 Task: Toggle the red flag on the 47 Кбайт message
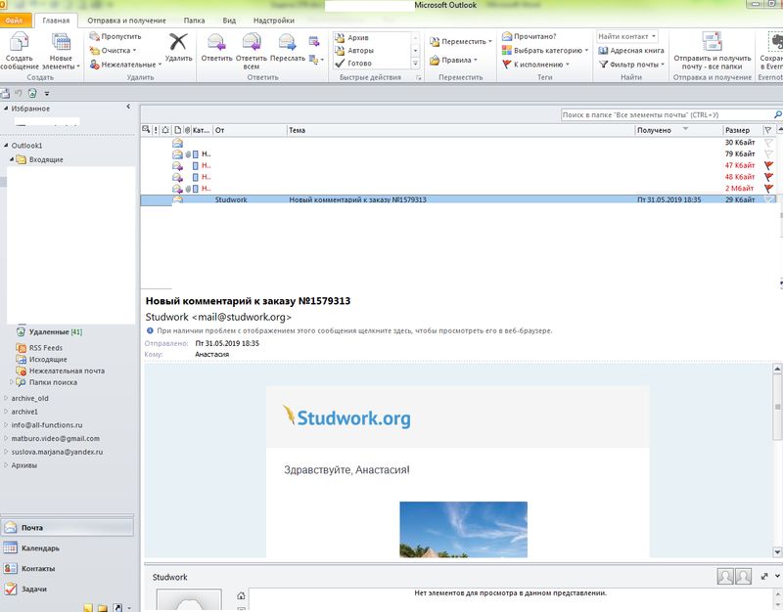pos(768,165)
